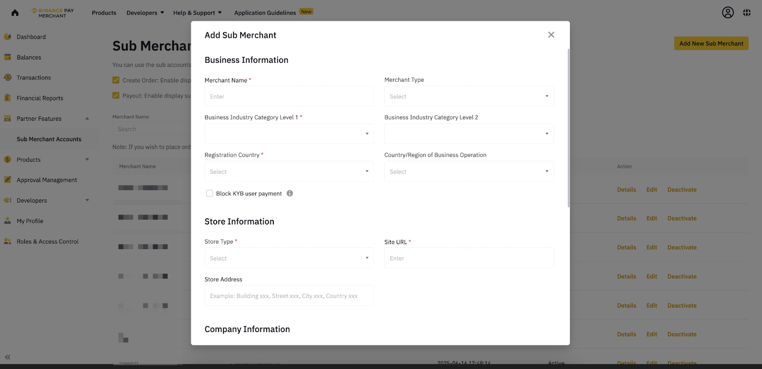Screen dimensions: 762x369
Task: Open the Registration Country dropdown
Action: [289, 172]
